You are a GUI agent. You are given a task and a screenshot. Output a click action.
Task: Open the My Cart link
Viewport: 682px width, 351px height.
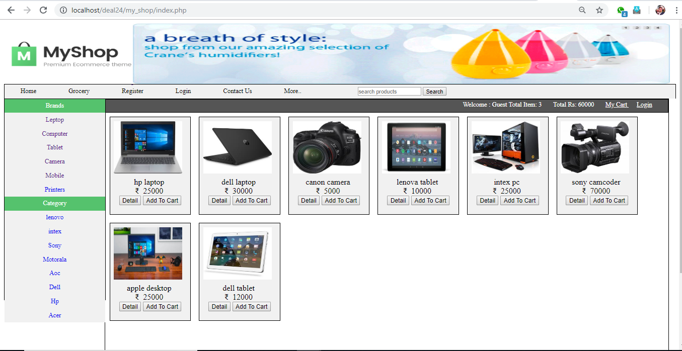tap(616, 105)
